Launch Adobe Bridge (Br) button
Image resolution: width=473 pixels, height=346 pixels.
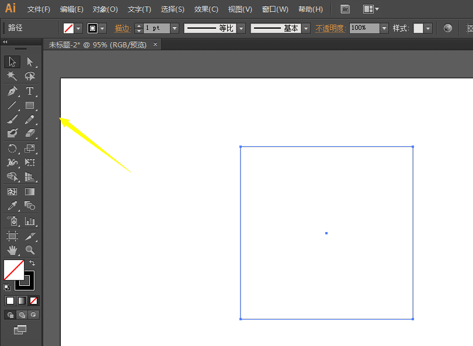pyautogui.click(x=345, y=9)
